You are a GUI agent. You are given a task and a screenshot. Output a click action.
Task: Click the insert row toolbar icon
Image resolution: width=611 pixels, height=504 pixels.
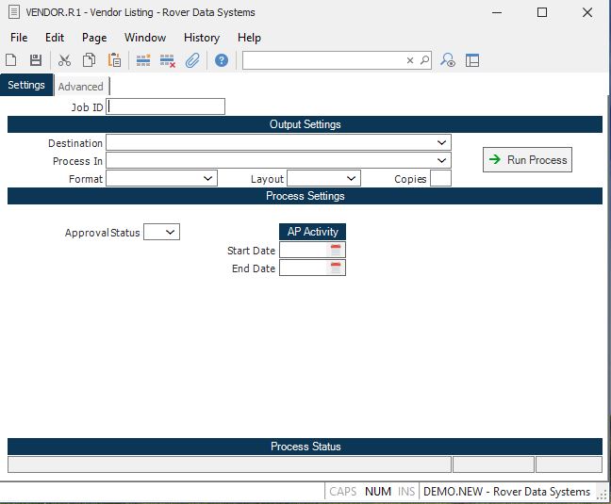pyautogui.click(x=143, y=60)
